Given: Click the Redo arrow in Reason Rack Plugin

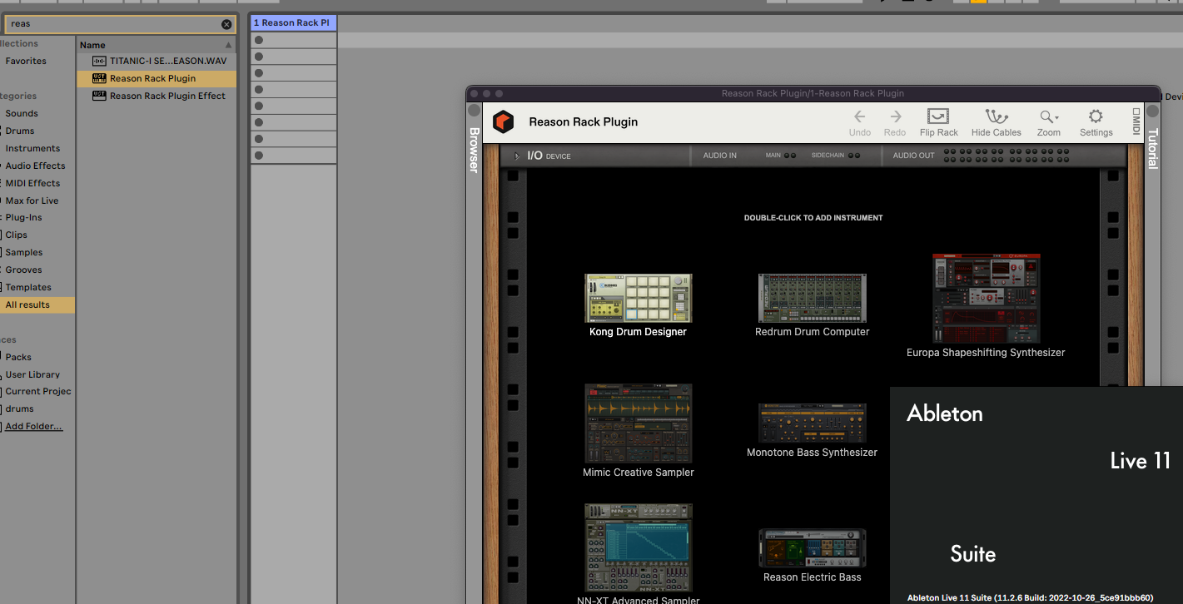Looking at the screenshot, I should (895, 117).
